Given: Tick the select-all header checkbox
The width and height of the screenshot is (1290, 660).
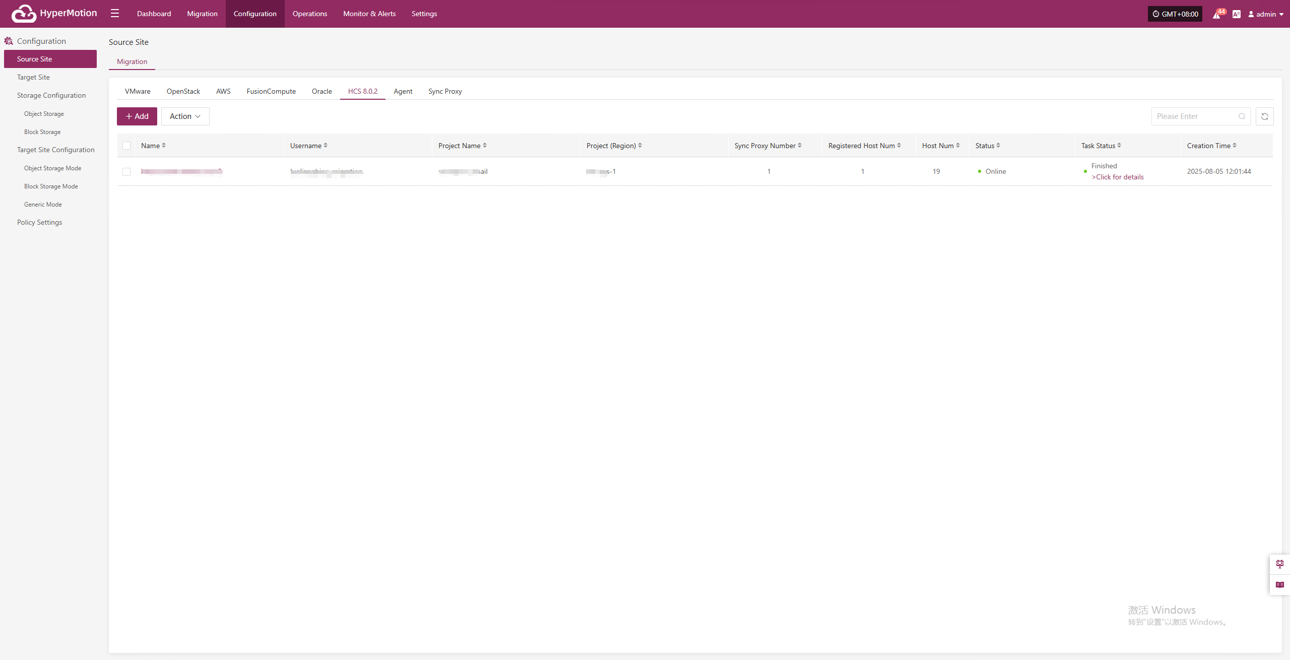Looking at the screenshot, I should pos(126,146).
